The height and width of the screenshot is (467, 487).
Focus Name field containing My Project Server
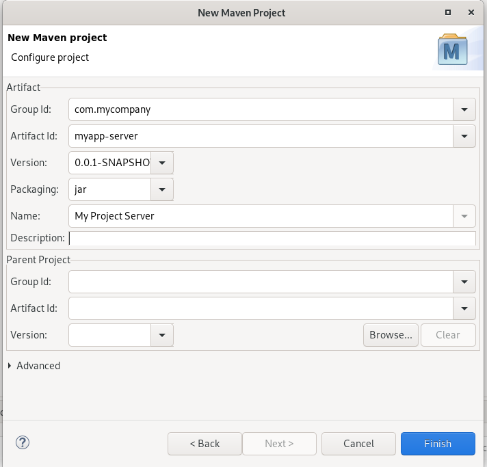click(261, 217)
